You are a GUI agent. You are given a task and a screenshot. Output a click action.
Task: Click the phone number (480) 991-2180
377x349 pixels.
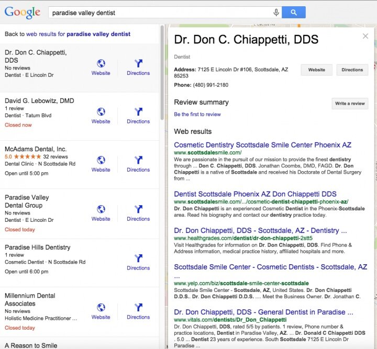point(210,85)
